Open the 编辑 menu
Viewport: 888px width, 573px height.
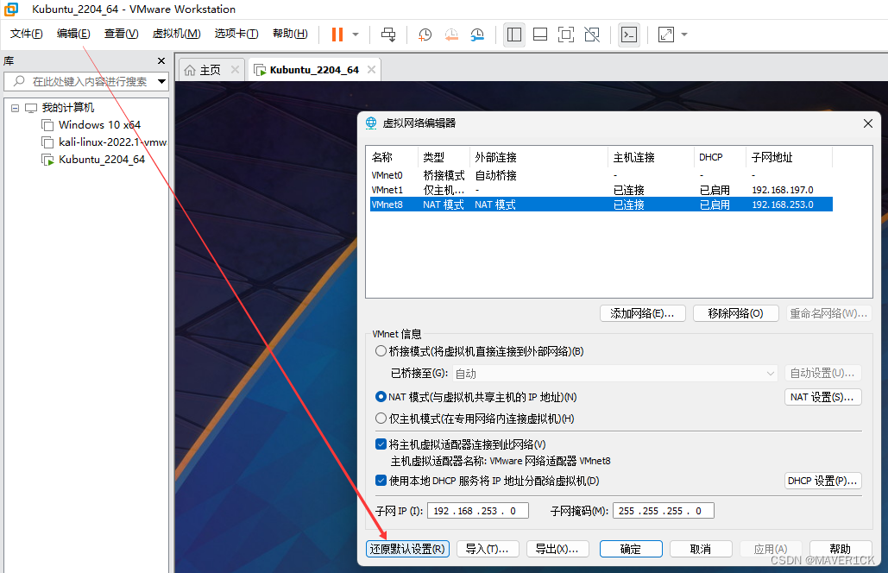pyautogui.click(x=73, y=34)
